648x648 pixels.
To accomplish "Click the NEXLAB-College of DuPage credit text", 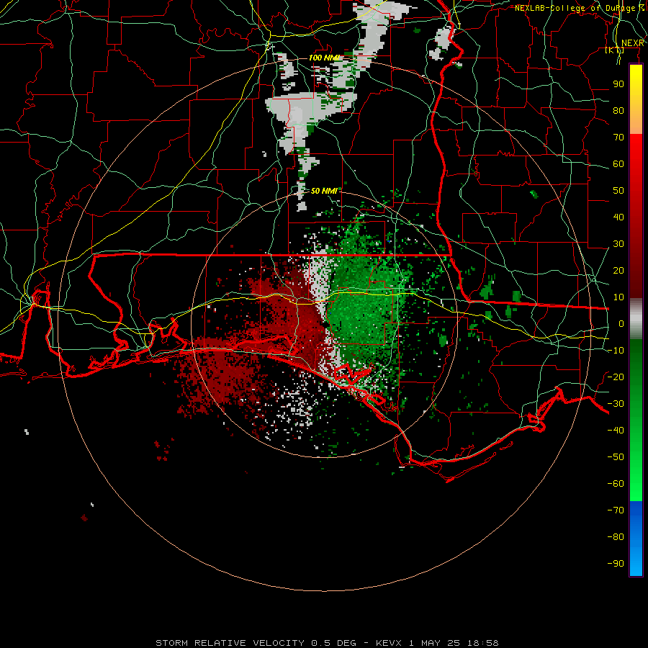I will (x=580, y=8).
